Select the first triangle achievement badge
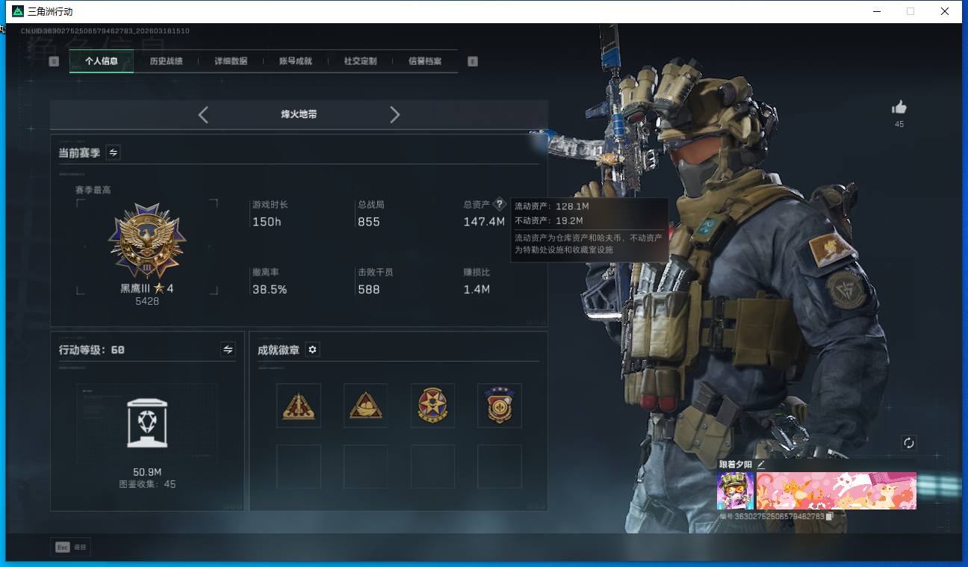Viewport: 968px width, 567px height. tap(298, 406)
